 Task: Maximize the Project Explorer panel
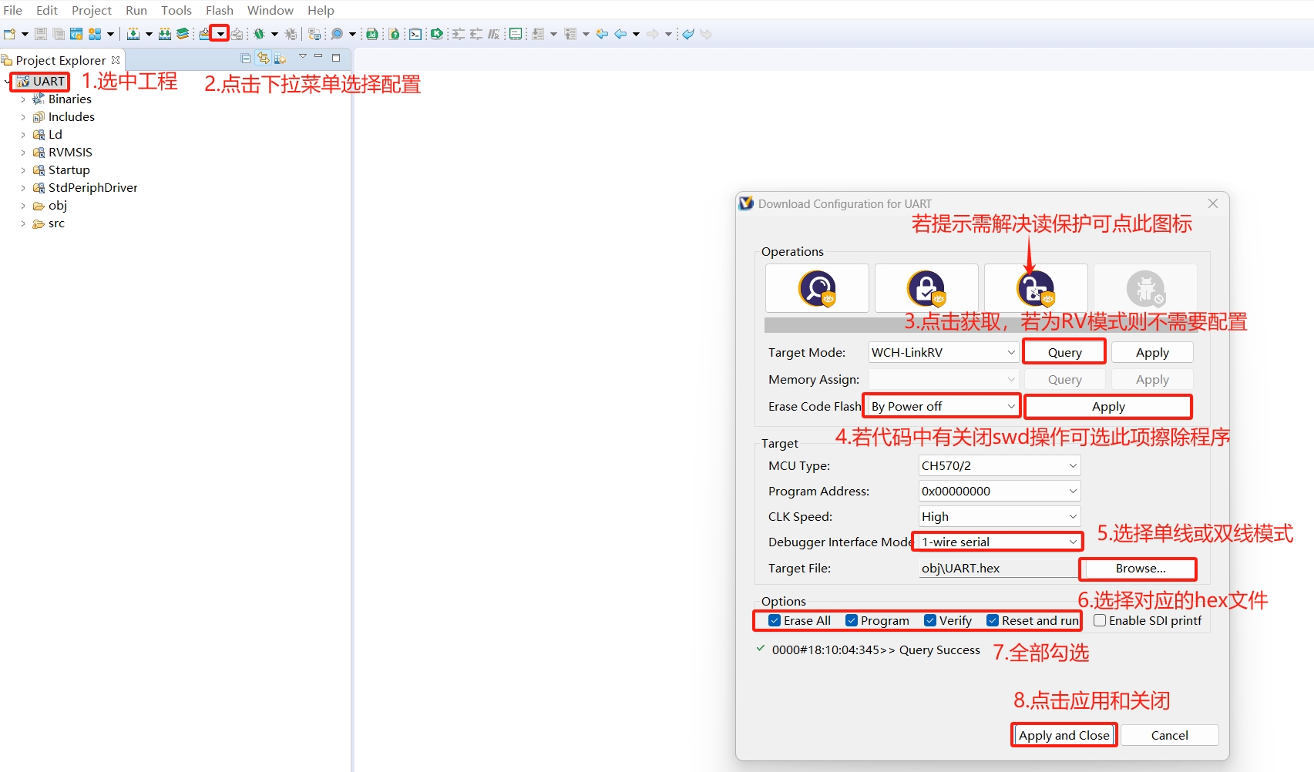[x=336, y=58]
